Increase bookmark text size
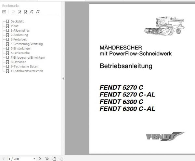Viewport: 195px width, 161px height. [32, 12]
